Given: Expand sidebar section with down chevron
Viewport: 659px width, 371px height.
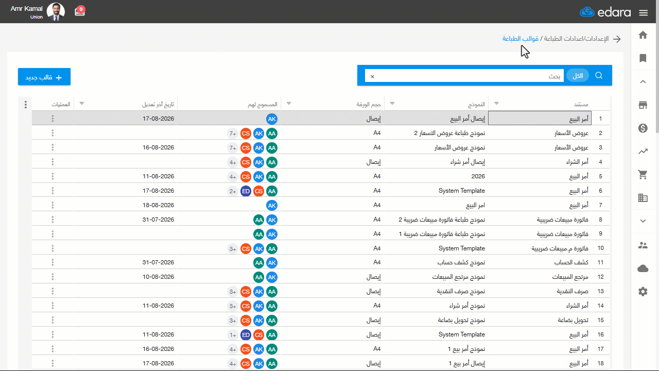Looking at the screenshot, I should (x=643, y=221).
